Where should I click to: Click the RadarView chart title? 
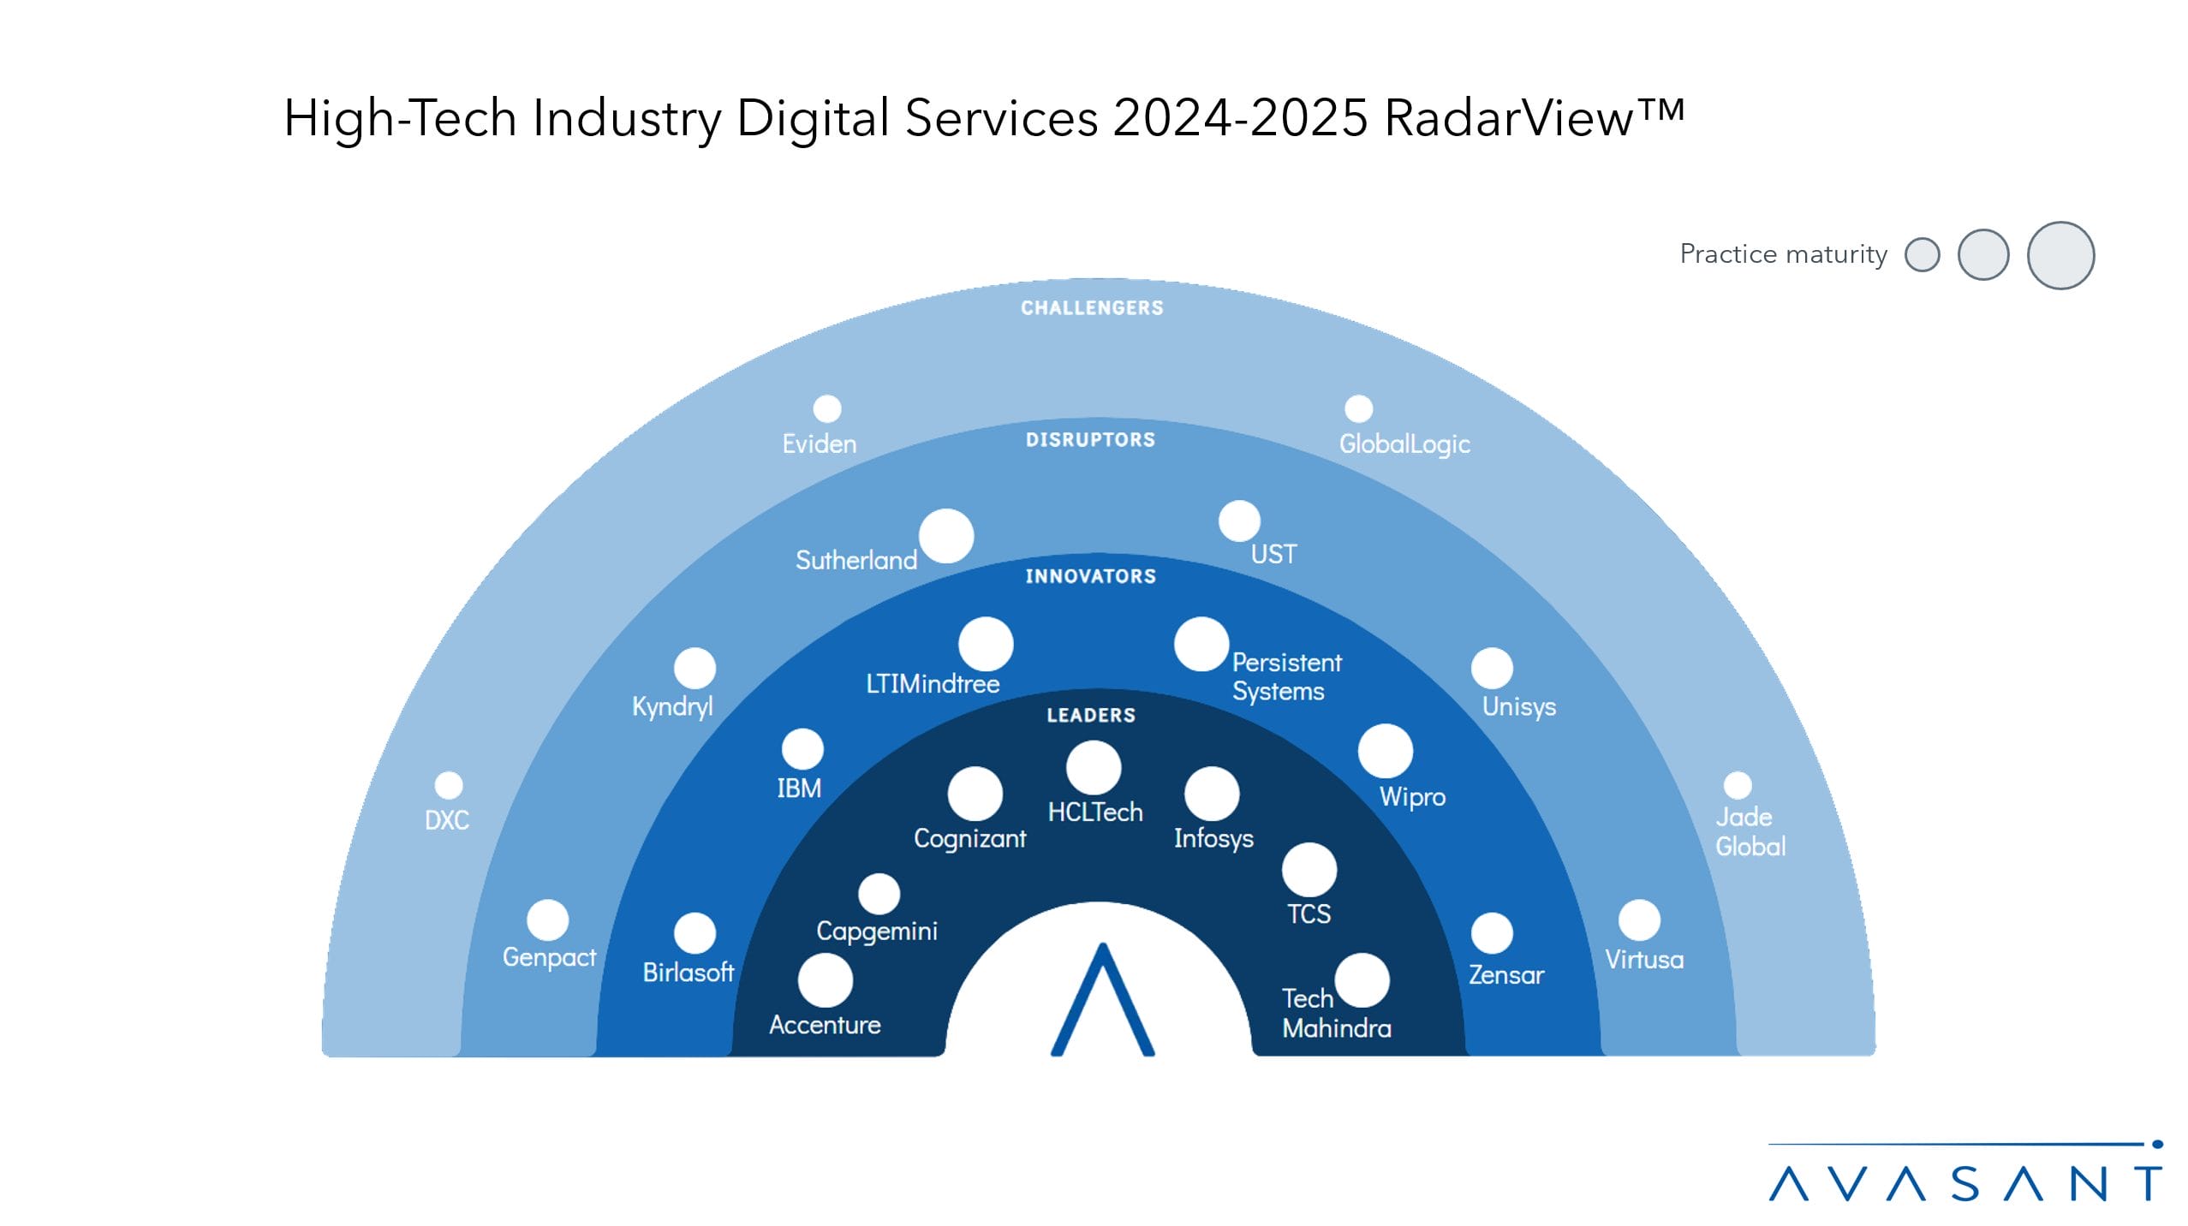coord(983,117)
